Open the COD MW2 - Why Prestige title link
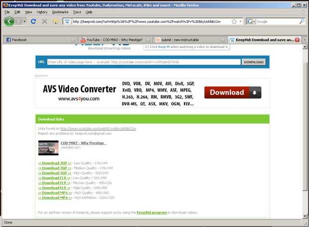 [84, 143]
